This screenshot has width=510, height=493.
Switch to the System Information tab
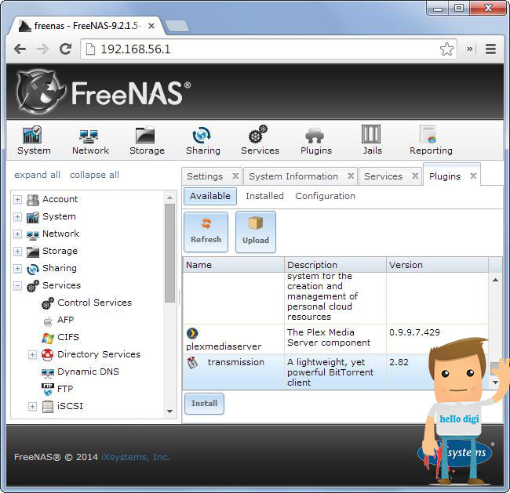coord(293,176)
